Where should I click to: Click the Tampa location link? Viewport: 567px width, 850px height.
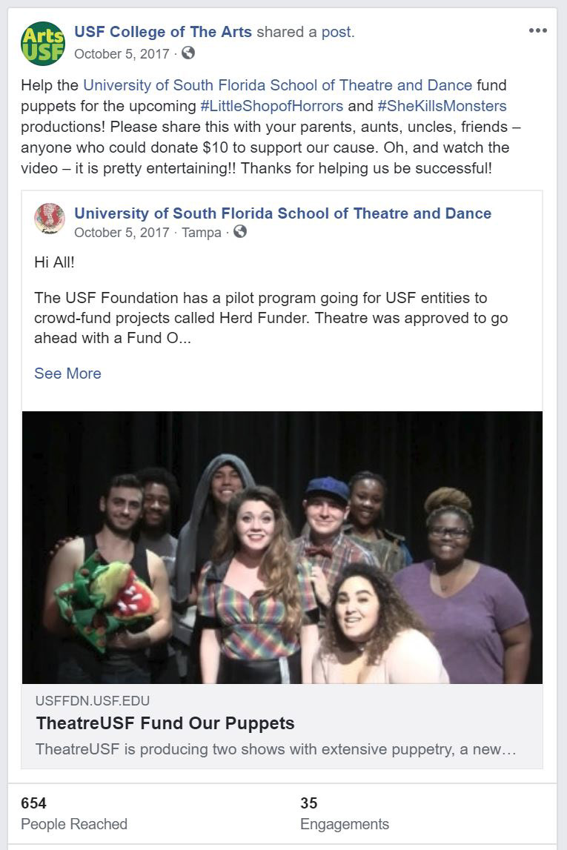pyautogui.click(x=202, y=233)
